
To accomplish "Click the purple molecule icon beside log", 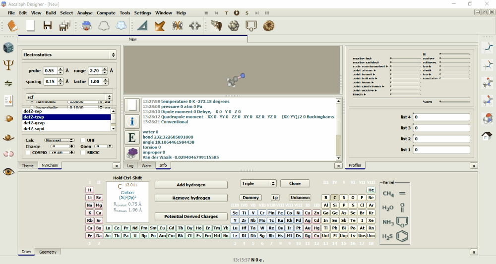I will [132, 154].
